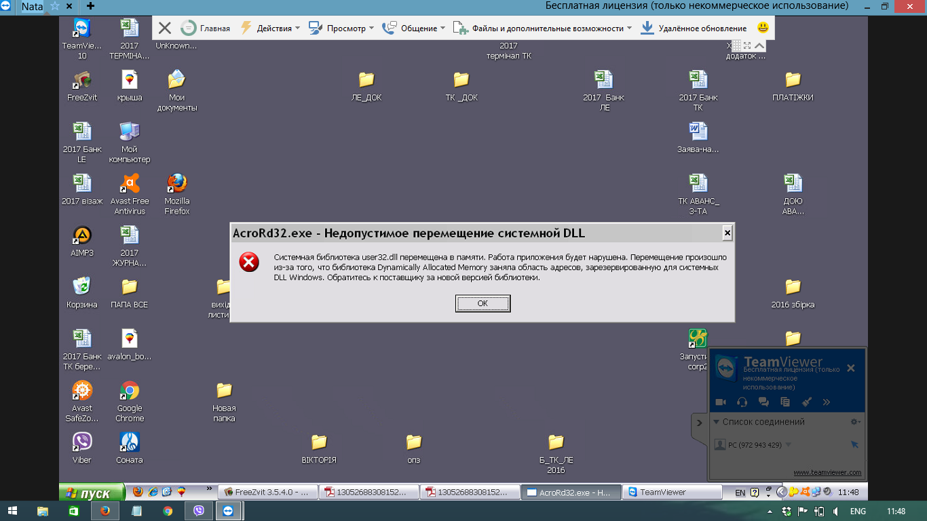Click the headset audio icon in TeamViewer panel
927x521 pixels.
pyautogui.click(x=742, y=402)
